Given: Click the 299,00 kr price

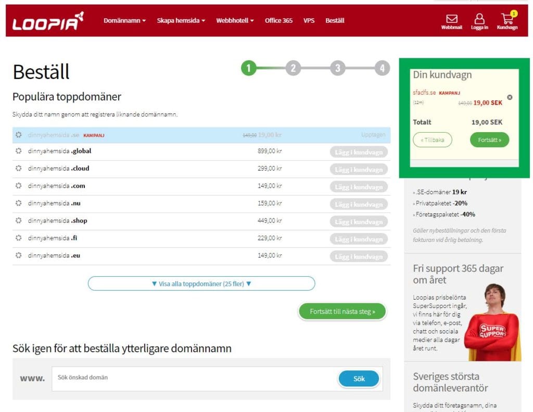Looking at the screenshot, I should coord(270,168).
